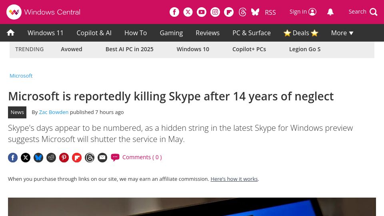384x216 pixels.
Task: Open Windows 11 nav section
Action: [x=46, y=33]
